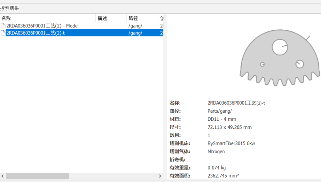Image resolution: width=321 pixels, height=182 pixels.
Task: Click the size value 72.113 x 49.265 mm
Action: [x=229, y=127]
